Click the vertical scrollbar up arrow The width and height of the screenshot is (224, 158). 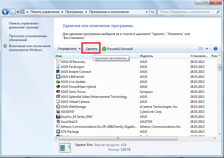tap(220, 55)
